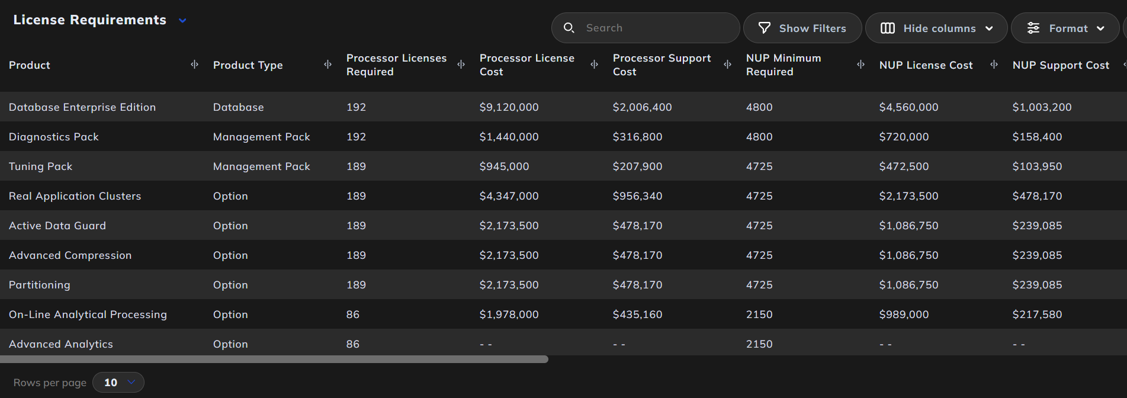Click the Processor Licenses Required resize handle icon

[x=461, y=65]
